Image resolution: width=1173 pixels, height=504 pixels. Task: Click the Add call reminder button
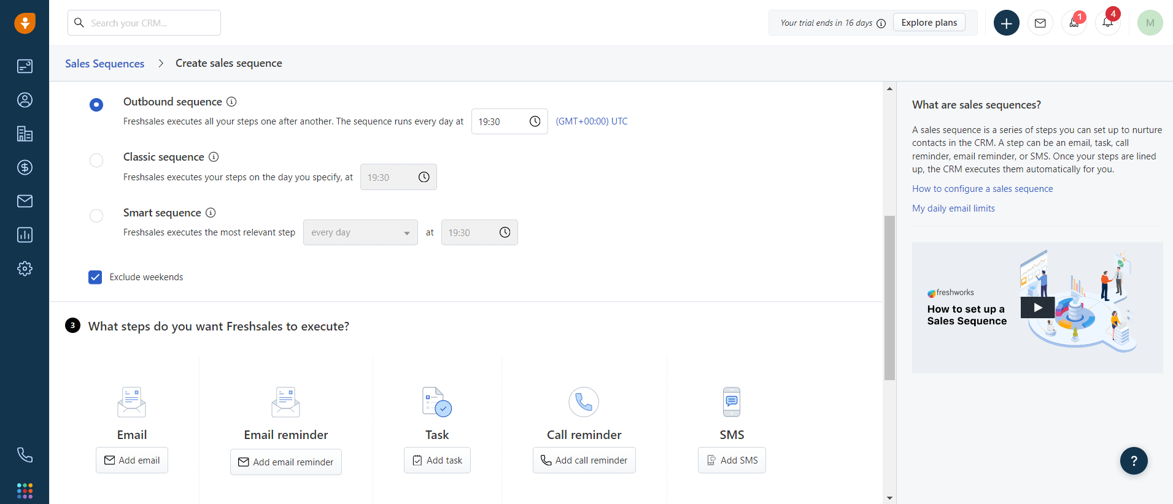[x=584, y=460]
